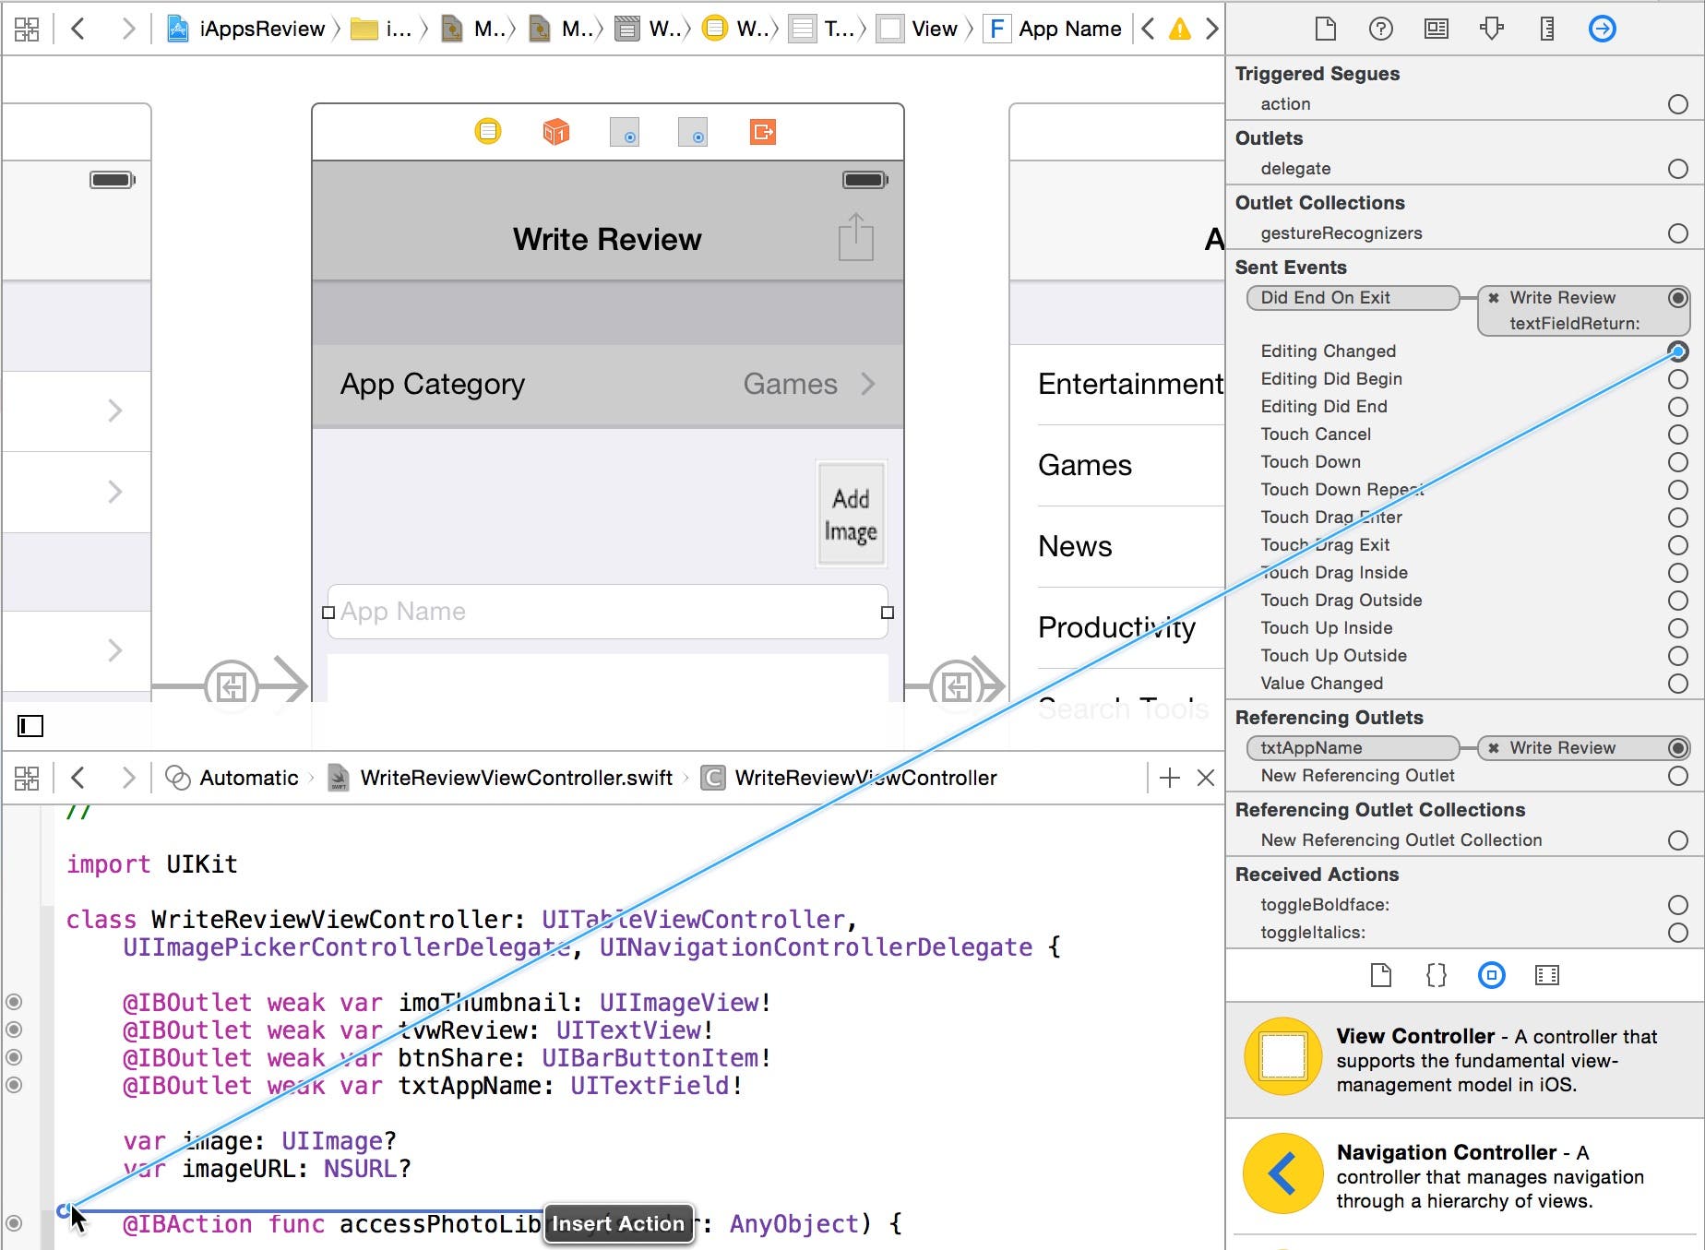Image resolution: width=1705 pixels, height=1250 pixels.
Task: Open the Code Snippet library
Action: pyautogui.click(x=1437, y=975)
